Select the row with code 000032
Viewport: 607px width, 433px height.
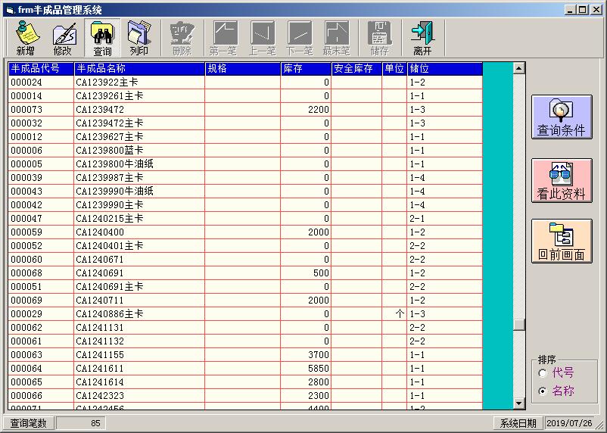[245, 123]
